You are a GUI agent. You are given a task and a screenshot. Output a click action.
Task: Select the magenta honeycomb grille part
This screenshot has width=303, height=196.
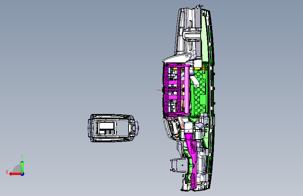pos(166,90)
